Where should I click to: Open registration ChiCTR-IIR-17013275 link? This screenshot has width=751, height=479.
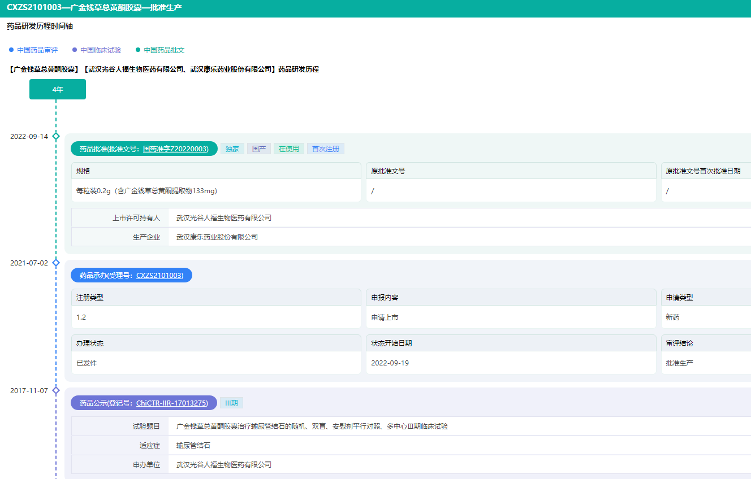point(172,403)
